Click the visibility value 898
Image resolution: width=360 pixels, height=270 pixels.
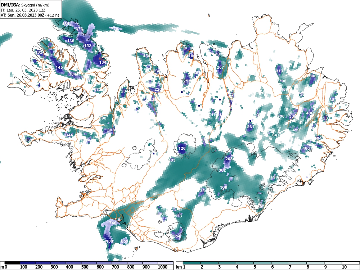click(103, 118)
